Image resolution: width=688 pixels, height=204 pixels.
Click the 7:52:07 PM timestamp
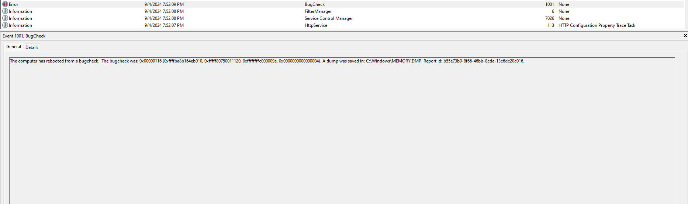[x=164, y=25]
